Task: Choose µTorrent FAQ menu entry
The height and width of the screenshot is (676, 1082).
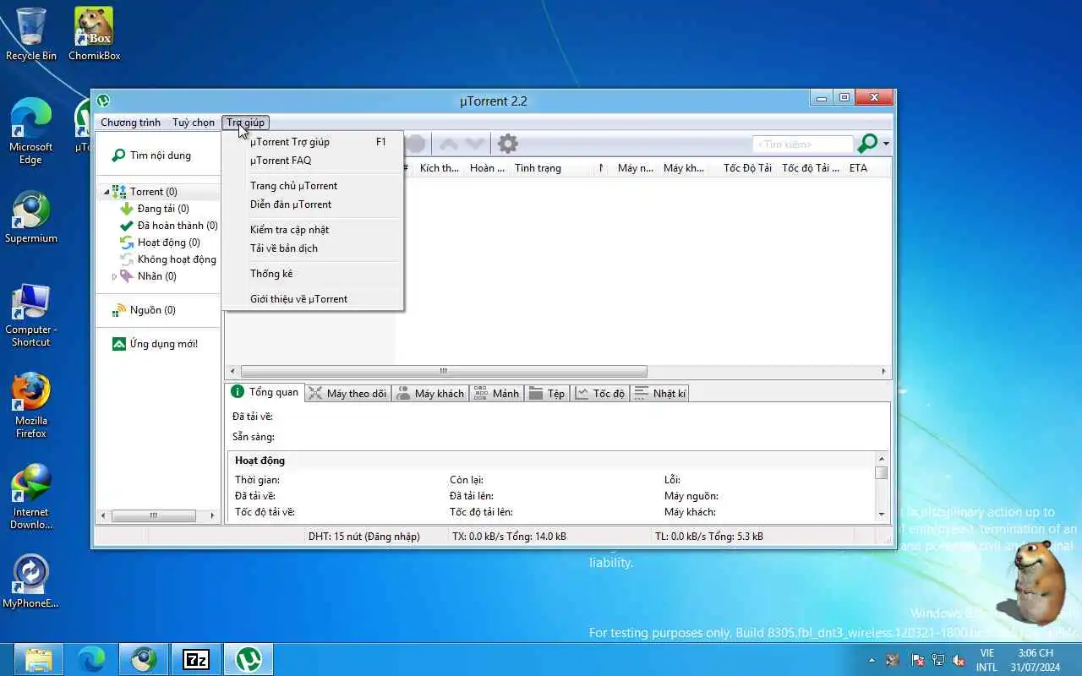Action: 313,161
